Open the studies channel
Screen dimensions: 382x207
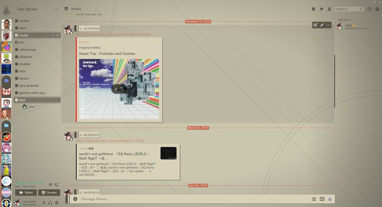click(37, 64)
